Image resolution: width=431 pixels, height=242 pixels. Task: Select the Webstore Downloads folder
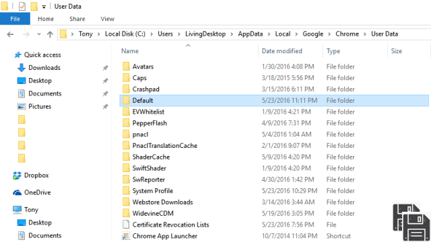pos(162,202)
